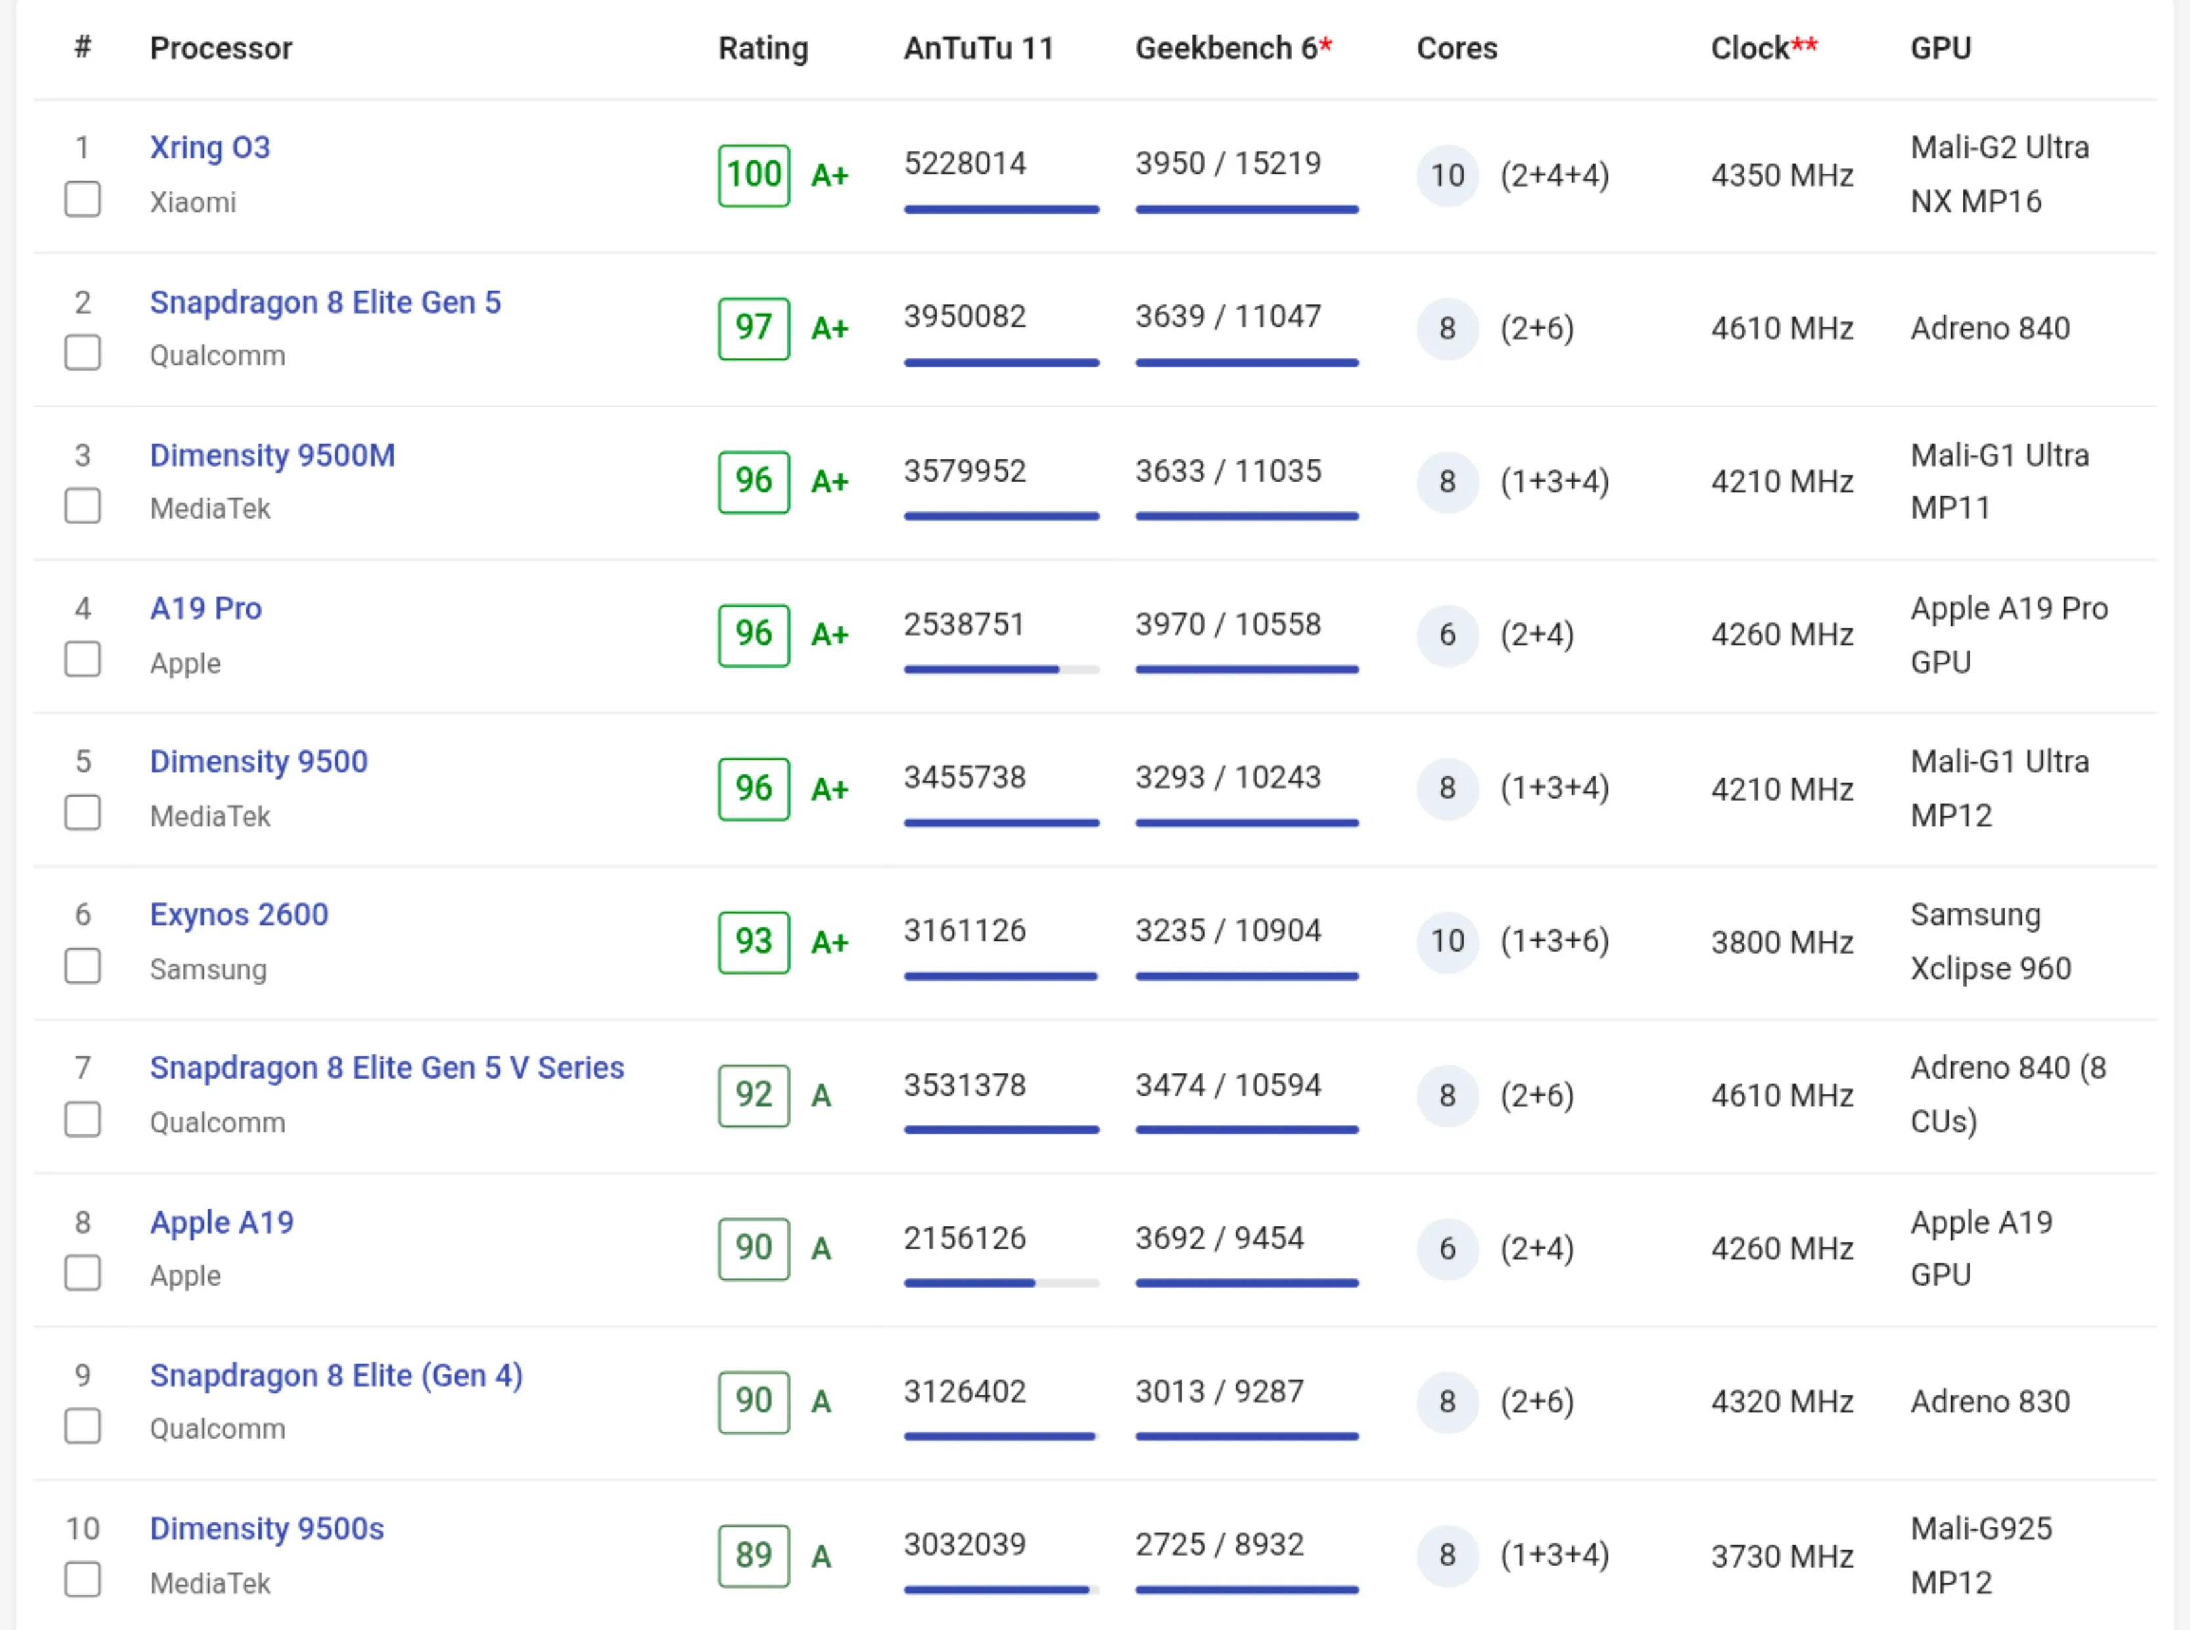Check the box for Dimensity 9500M
This screenshot has height=1630, width=2190.
[x=82, y=506]
